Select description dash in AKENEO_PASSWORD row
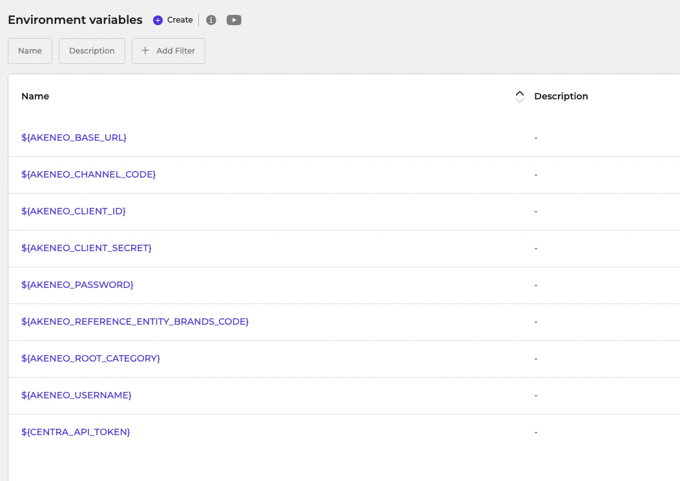Screen dimensions: 680x481 tap(536, 285)
